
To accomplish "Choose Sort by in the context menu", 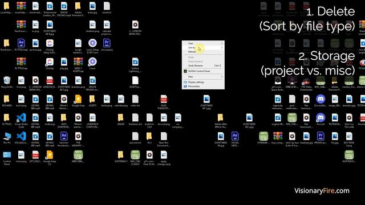I will 203,47.
